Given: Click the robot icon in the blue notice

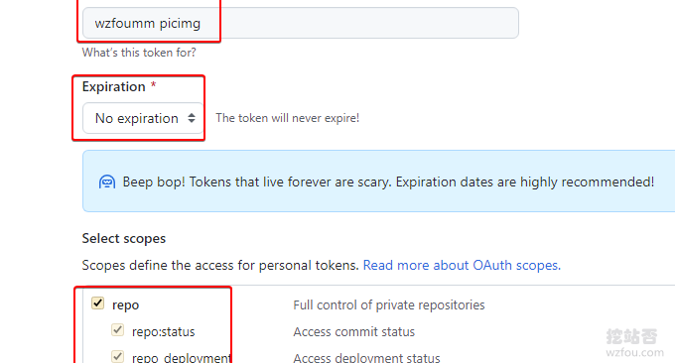Looking at the screenshot, I should tap(107, 181).
